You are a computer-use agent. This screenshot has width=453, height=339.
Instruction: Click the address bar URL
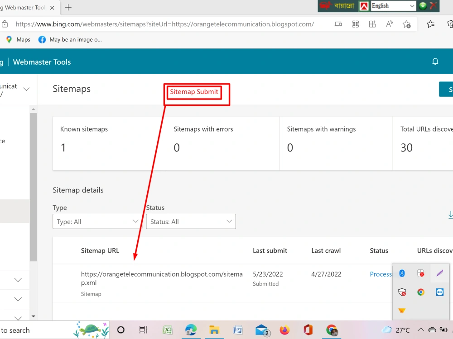tap(165, 24)
